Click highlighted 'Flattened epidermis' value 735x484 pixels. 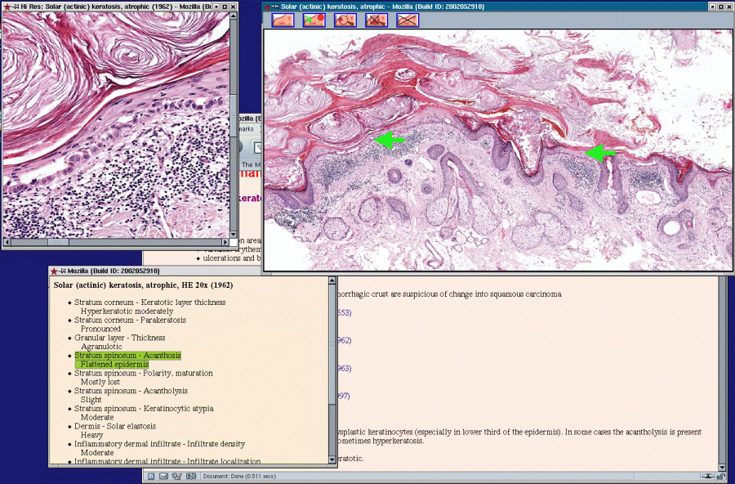(x=114, y=365)
